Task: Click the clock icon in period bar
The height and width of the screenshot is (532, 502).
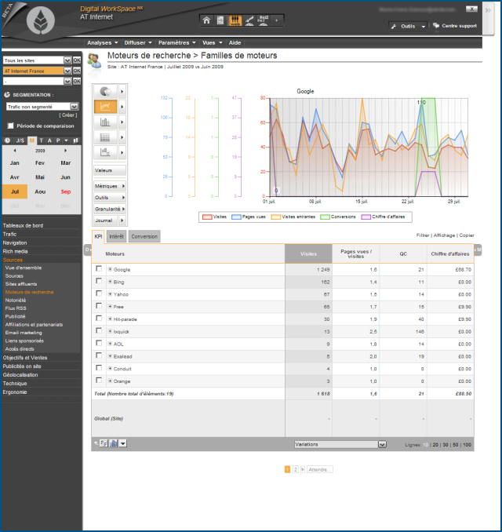Action: tap(7, 140)
